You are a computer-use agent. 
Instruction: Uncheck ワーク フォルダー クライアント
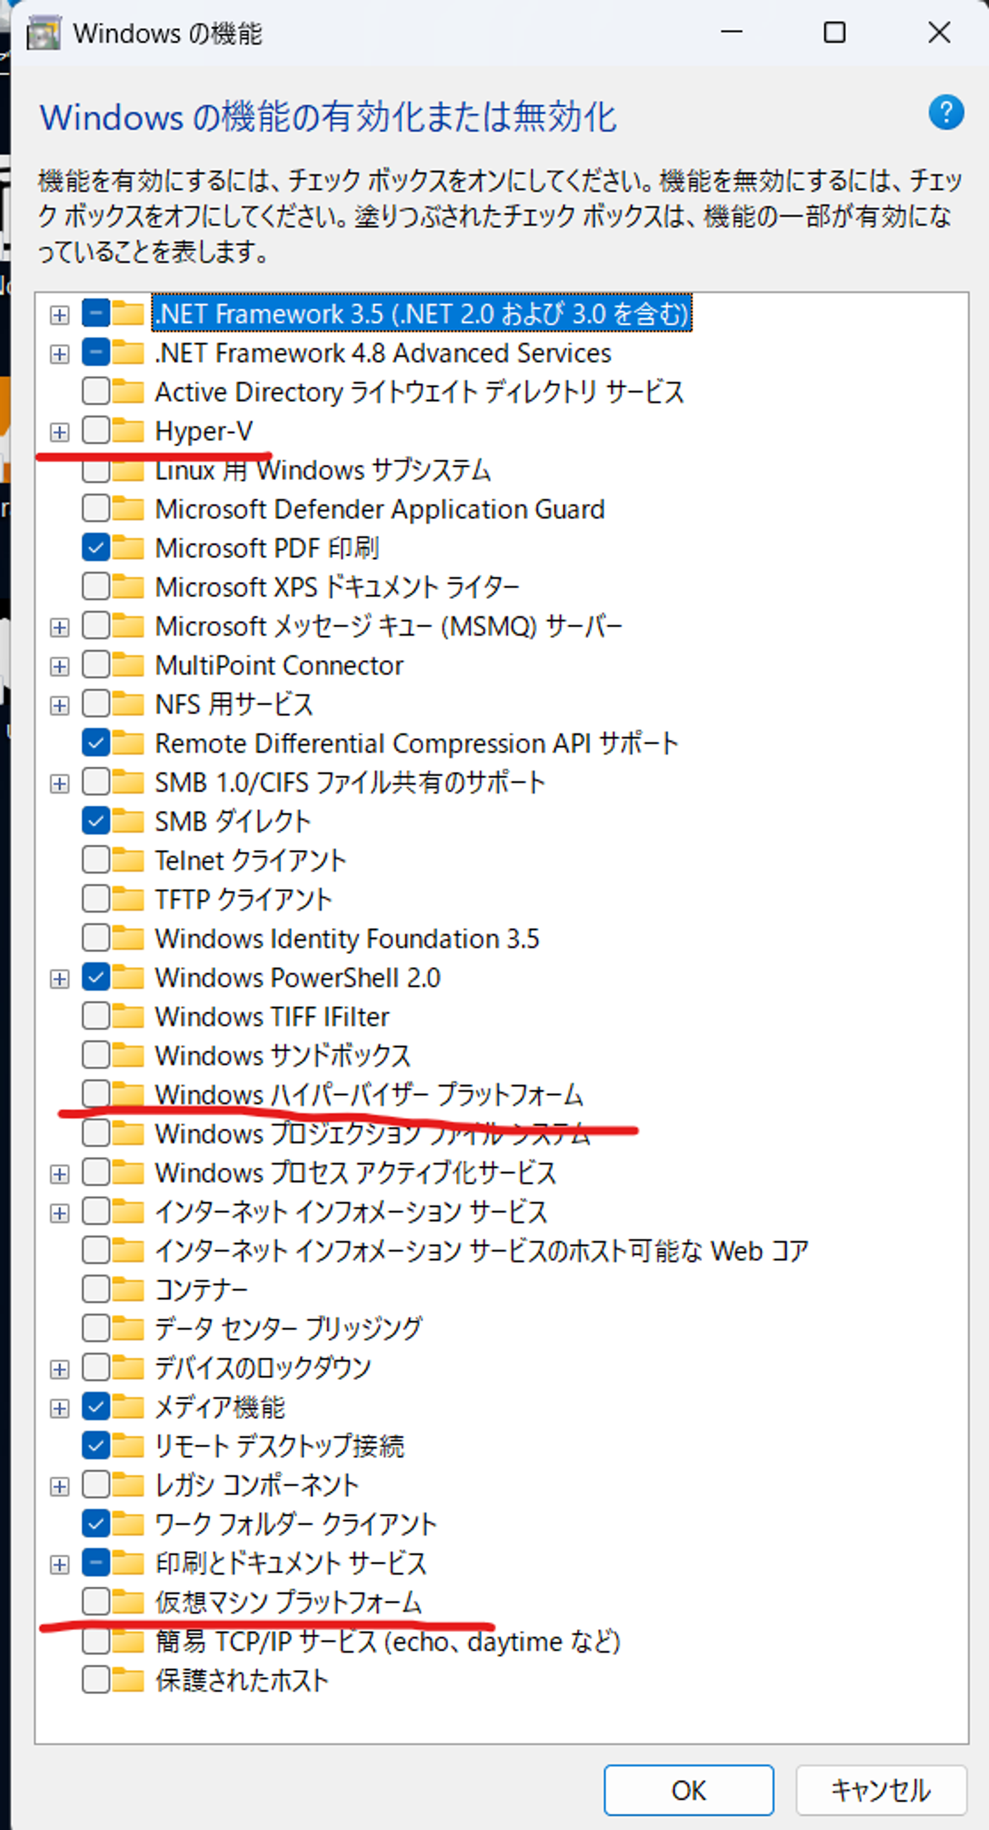click(x=96, y=1523)
